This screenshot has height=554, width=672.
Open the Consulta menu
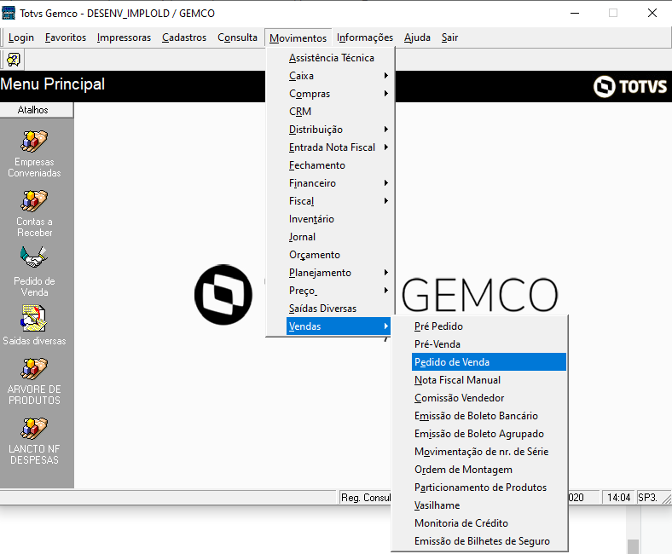[x=237, y=38]
